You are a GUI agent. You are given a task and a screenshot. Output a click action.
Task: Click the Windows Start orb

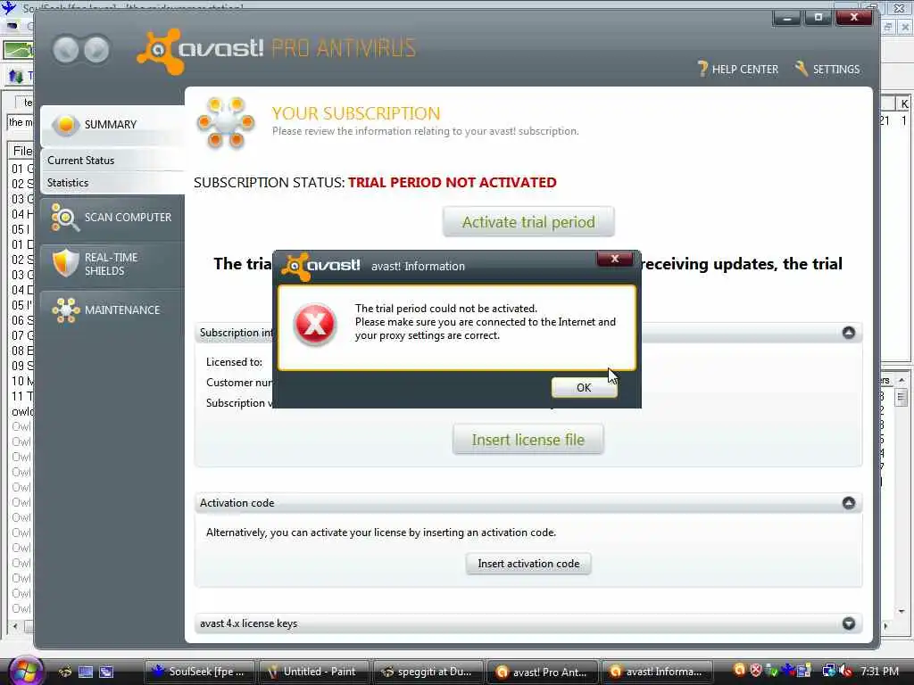pos(24,671)
